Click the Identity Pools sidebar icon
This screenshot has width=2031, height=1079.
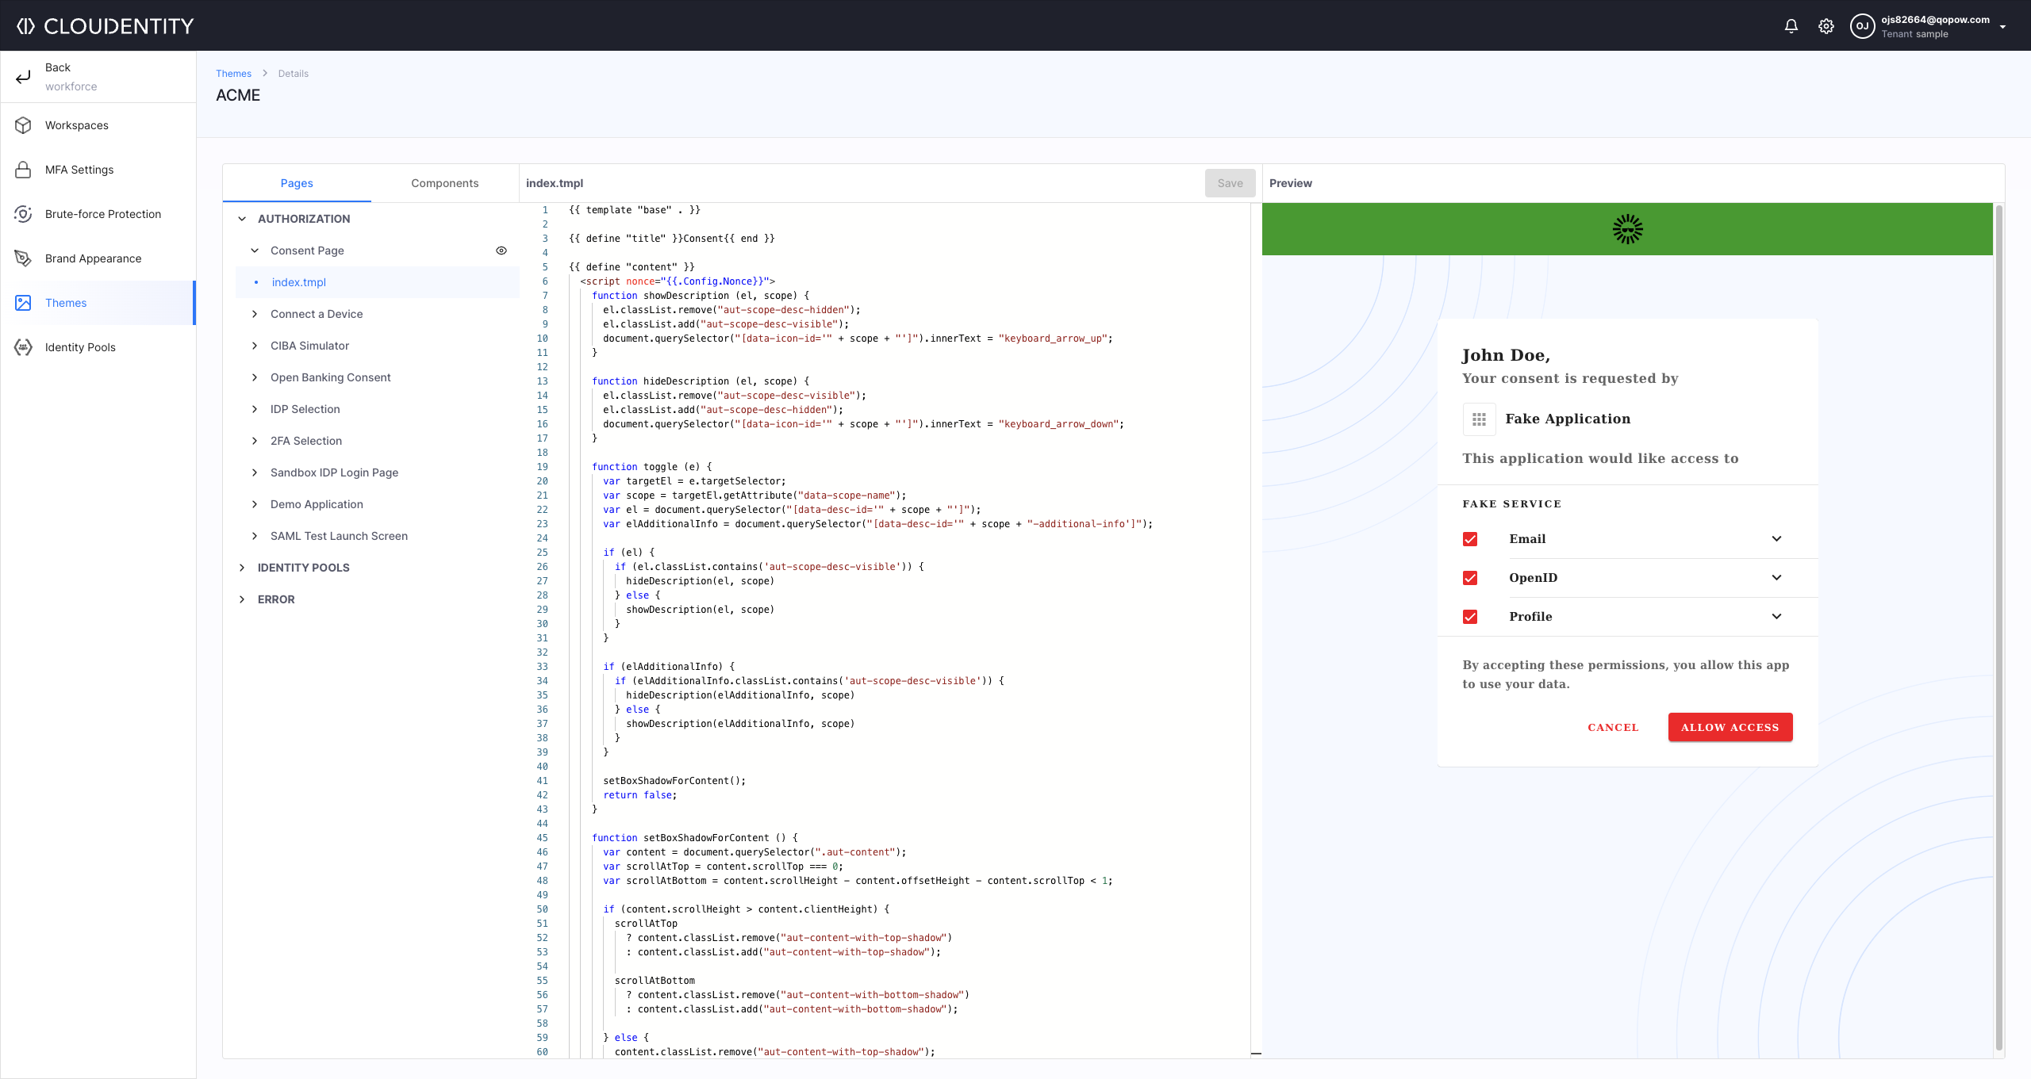coord(27,346)
